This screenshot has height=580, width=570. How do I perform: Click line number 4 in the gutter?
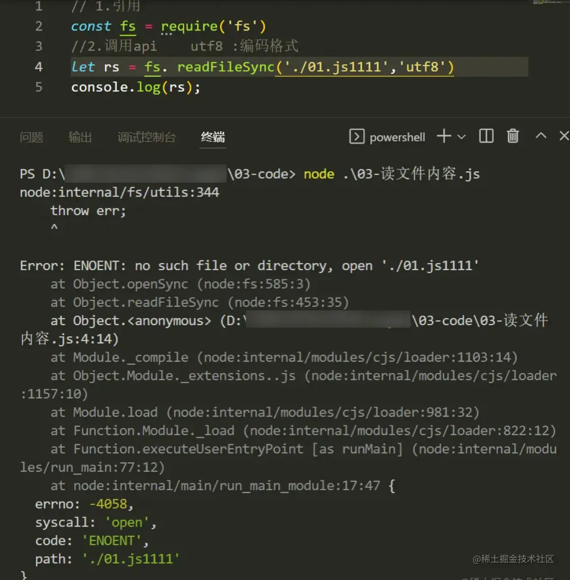(x=39, y=67)
